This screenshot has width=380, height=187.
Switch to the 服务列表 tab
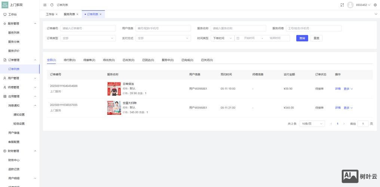coord(69,14)
